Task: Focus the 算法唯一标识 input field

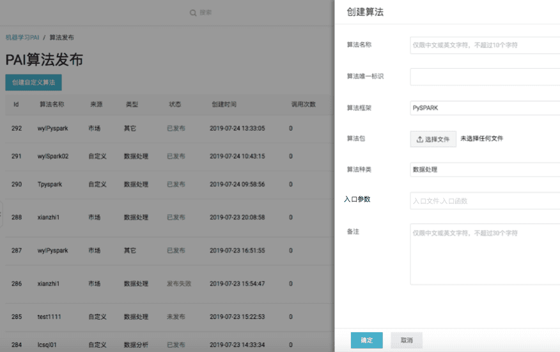Action: (x=485, y=77)
